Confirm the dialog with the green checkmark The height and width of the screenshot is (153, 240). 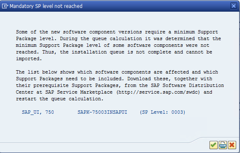214,145
